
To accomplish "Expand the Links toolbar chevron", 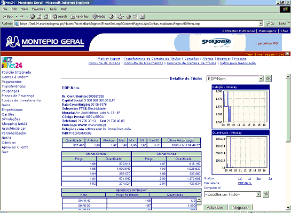I will click(x=288, y=23).
